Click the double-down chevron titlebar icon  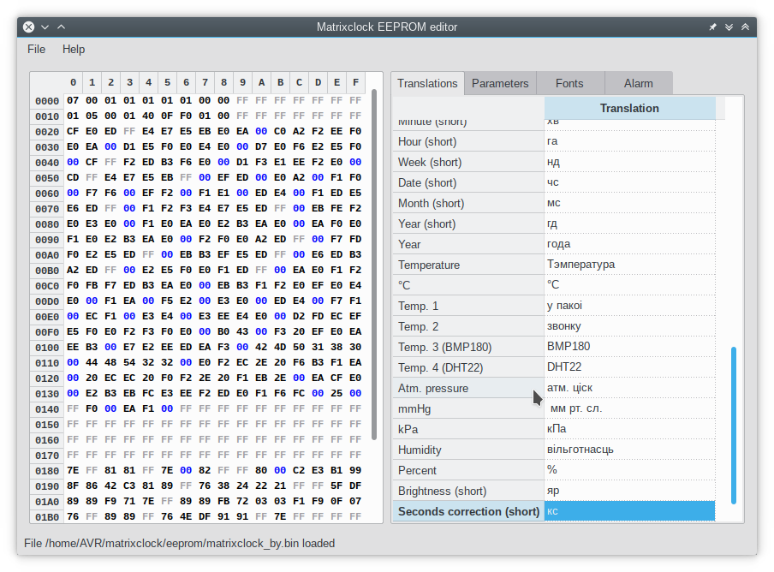tap(729, 27)
